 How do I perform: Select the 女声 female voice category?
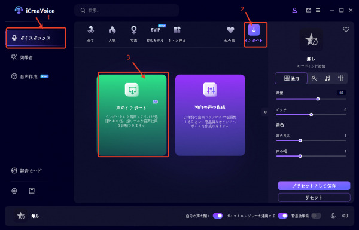coord(133,34)
